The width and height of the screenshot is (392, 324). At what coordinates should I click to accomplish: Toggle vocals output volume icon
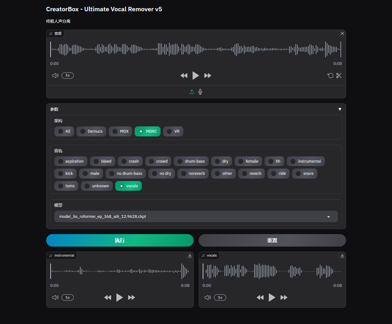pyautogui.click(x=208, y=297)
